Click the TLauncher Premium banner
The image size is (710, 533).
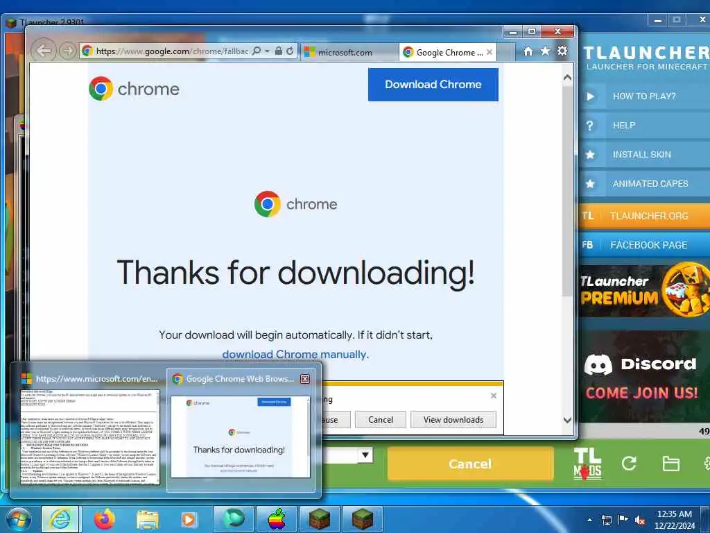tap(644, 291)
